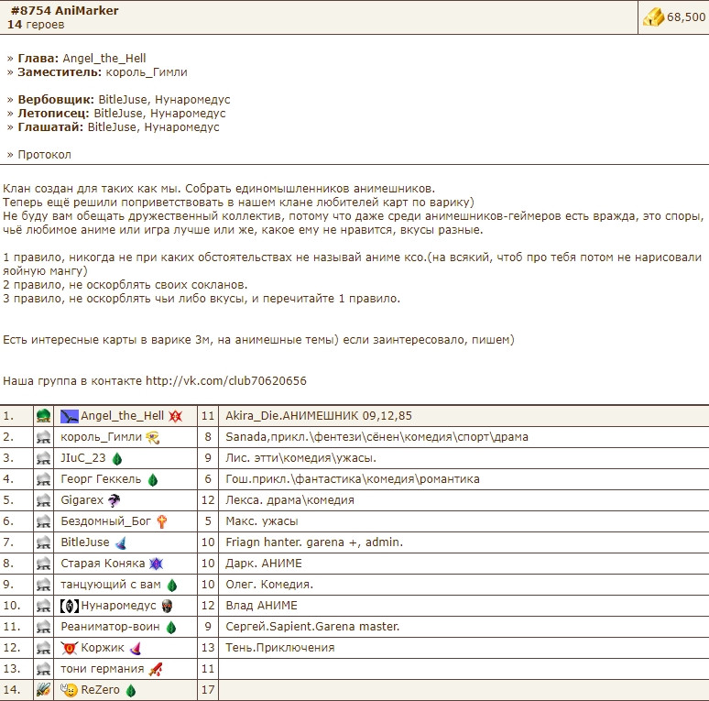The height and width of the screenshot is (701, 709).
Task: Open the vk.com/club70620656 group address
Action: [x=226, y=381]
